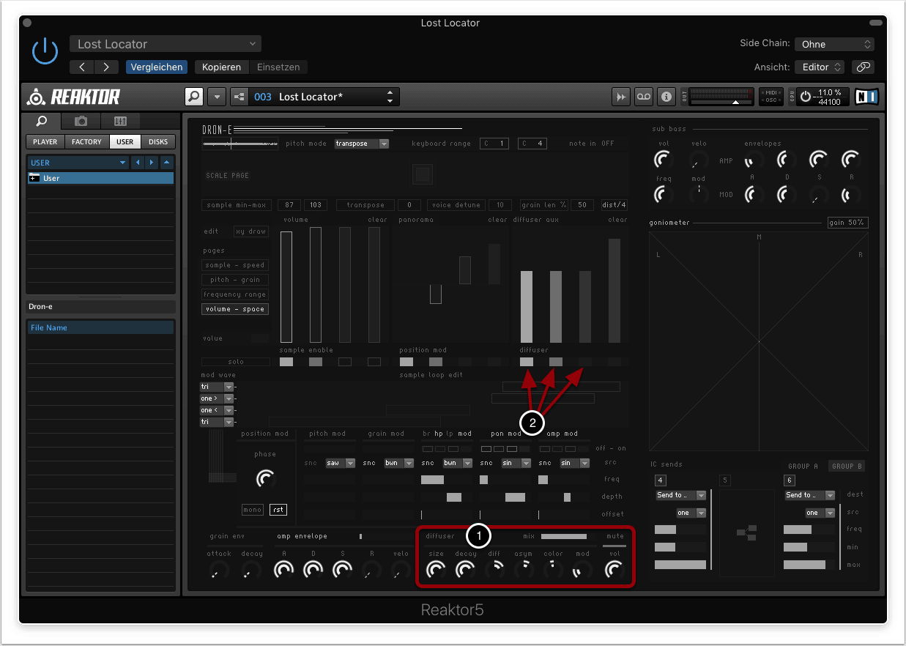This screenshot has height=646, width=906.
Task: Toggle the first diffuser enable square
Action: click(x=527, y=362)
